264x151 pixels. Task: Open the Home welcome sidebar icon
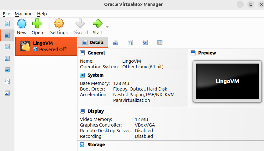click(x=7, y=23)
